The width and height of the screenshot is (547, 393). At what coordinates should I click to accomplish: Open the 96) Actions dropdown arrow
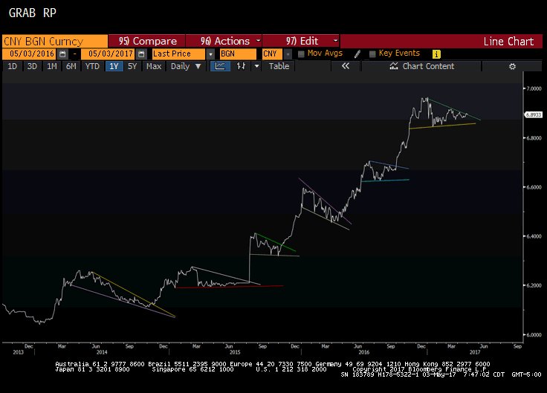click(258, 41)
